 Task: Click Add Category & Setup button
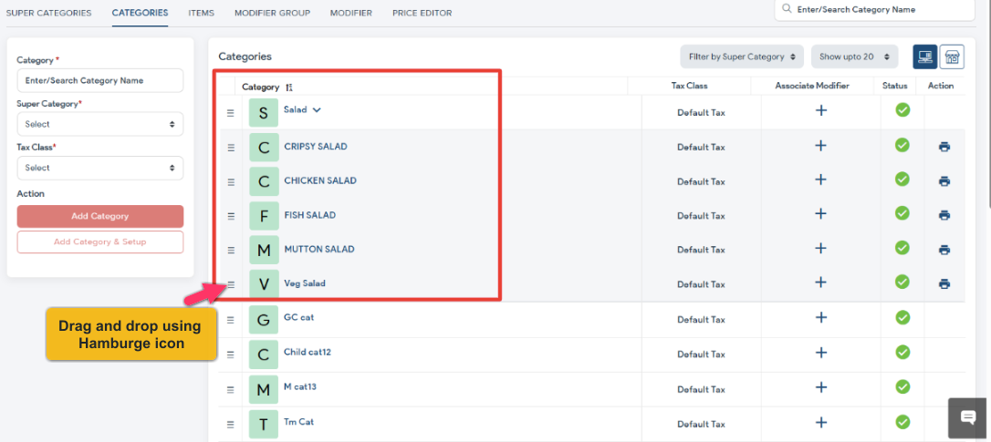point(99,242)
